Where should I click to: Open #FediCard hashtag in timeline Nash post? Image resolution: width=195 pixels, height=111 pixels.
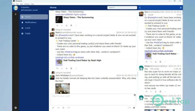tap(69, 52)
